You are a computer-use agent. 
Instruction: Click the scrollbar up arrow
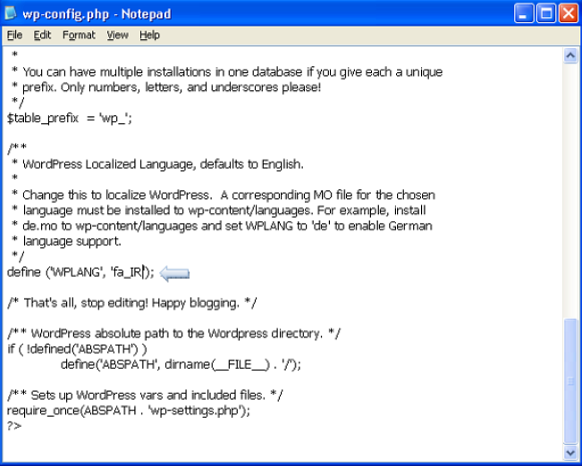(570, 55)
